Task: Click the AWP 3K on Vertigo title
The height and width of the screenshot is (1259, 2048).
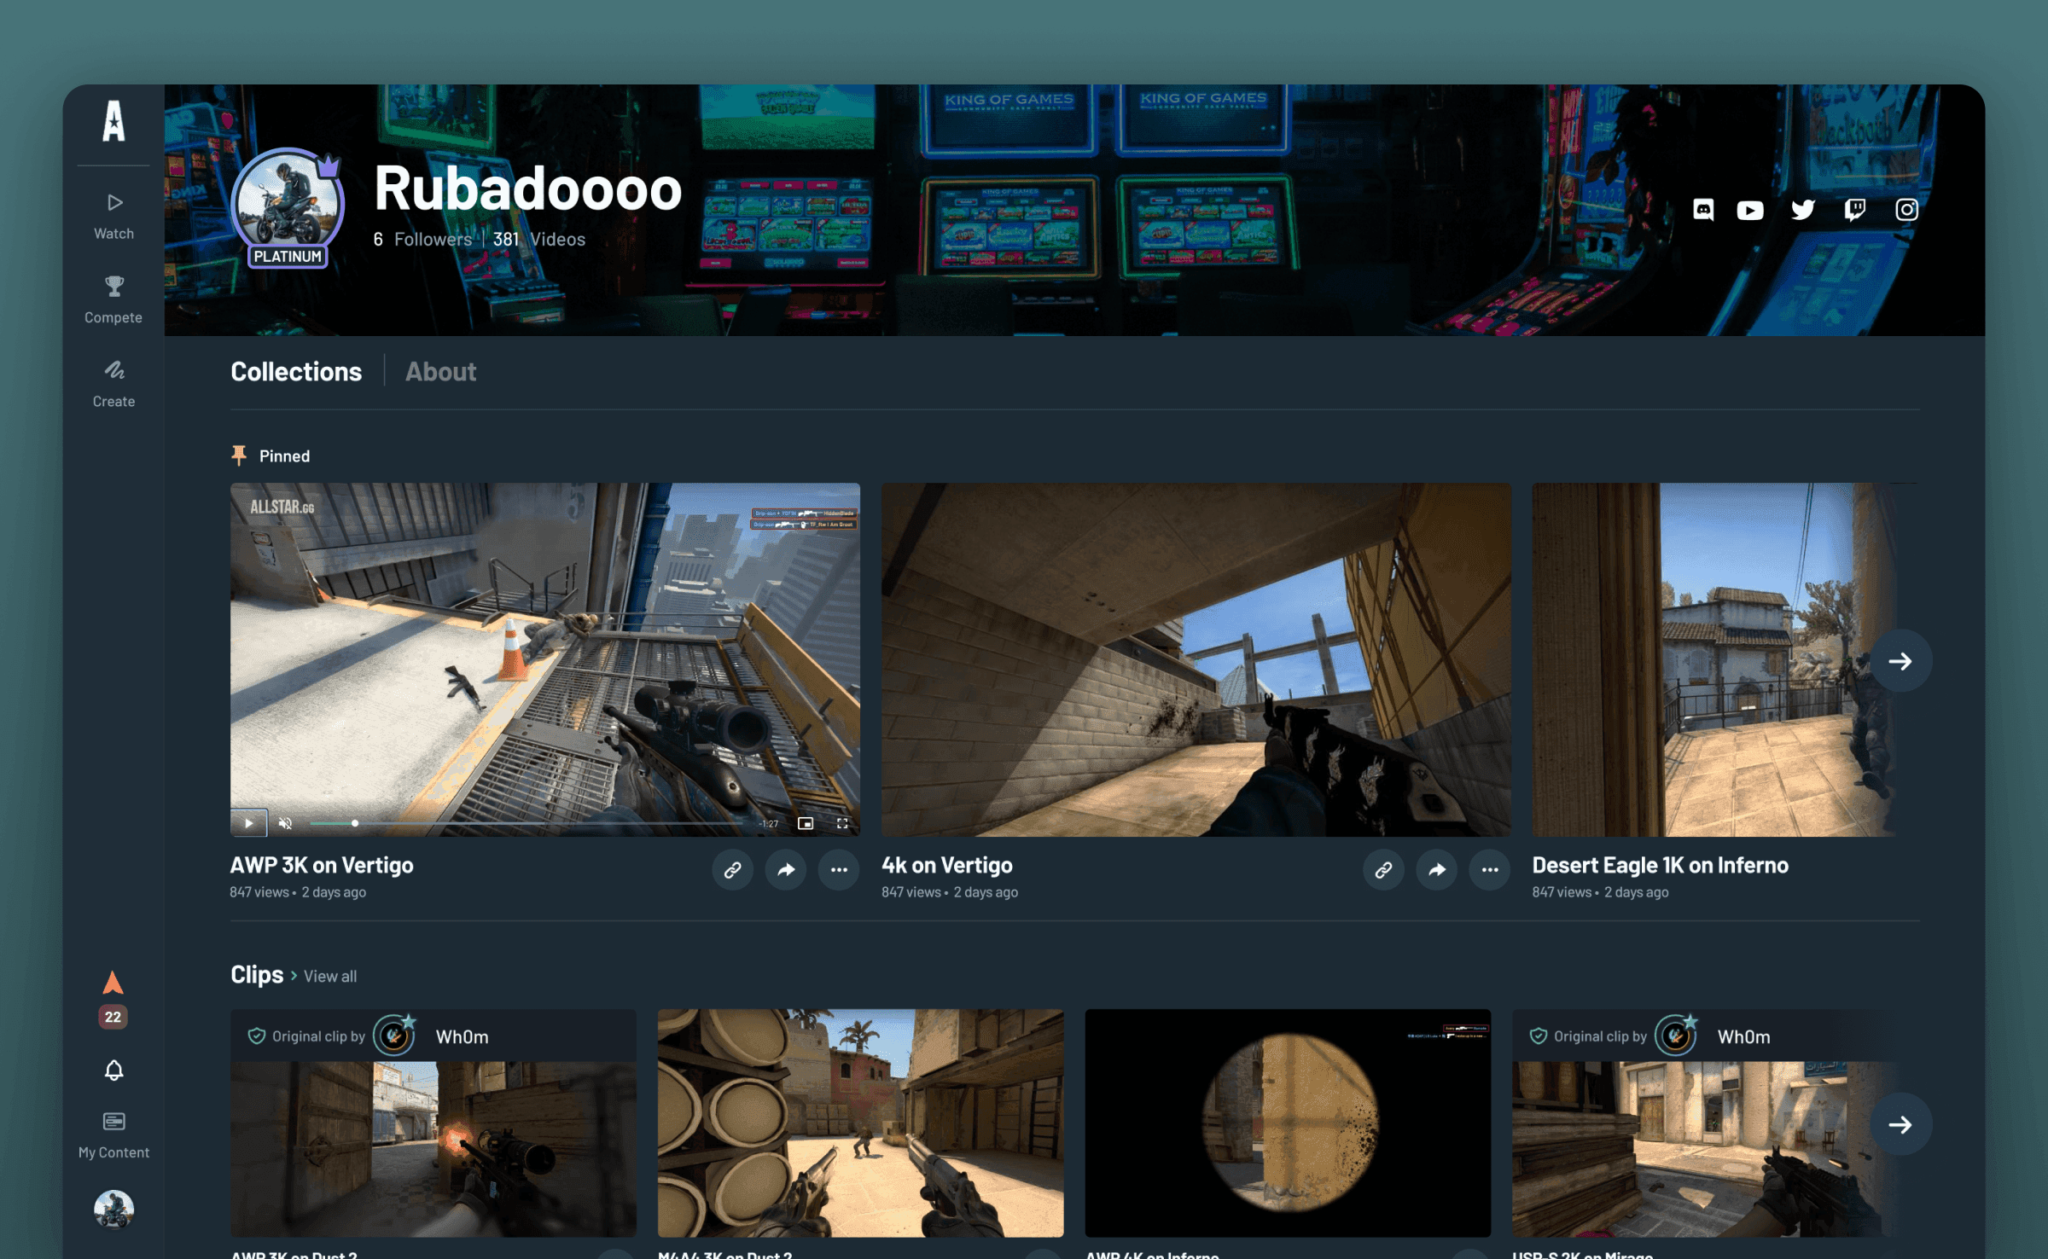Action: click(322, 865)
